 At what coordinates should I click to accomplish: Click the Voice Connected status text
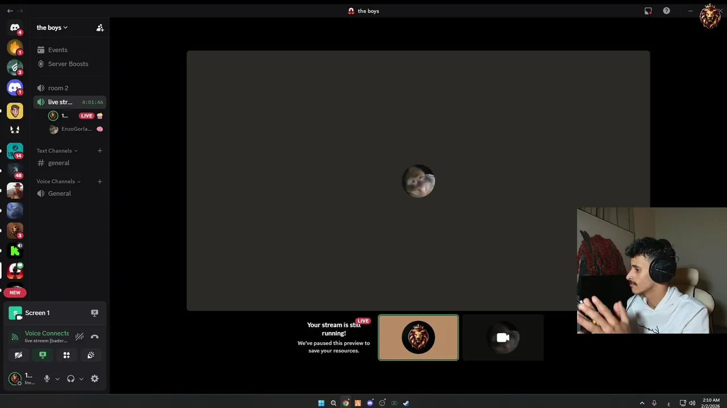[x=47, y=333]
